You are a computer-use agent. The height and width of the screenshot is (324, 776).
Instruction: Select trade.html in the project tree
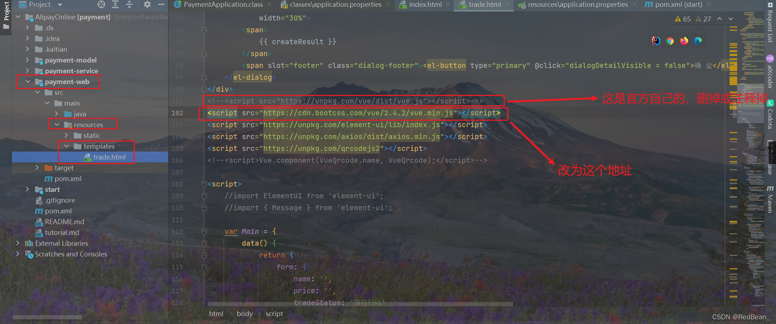click(x=109, y=157)
